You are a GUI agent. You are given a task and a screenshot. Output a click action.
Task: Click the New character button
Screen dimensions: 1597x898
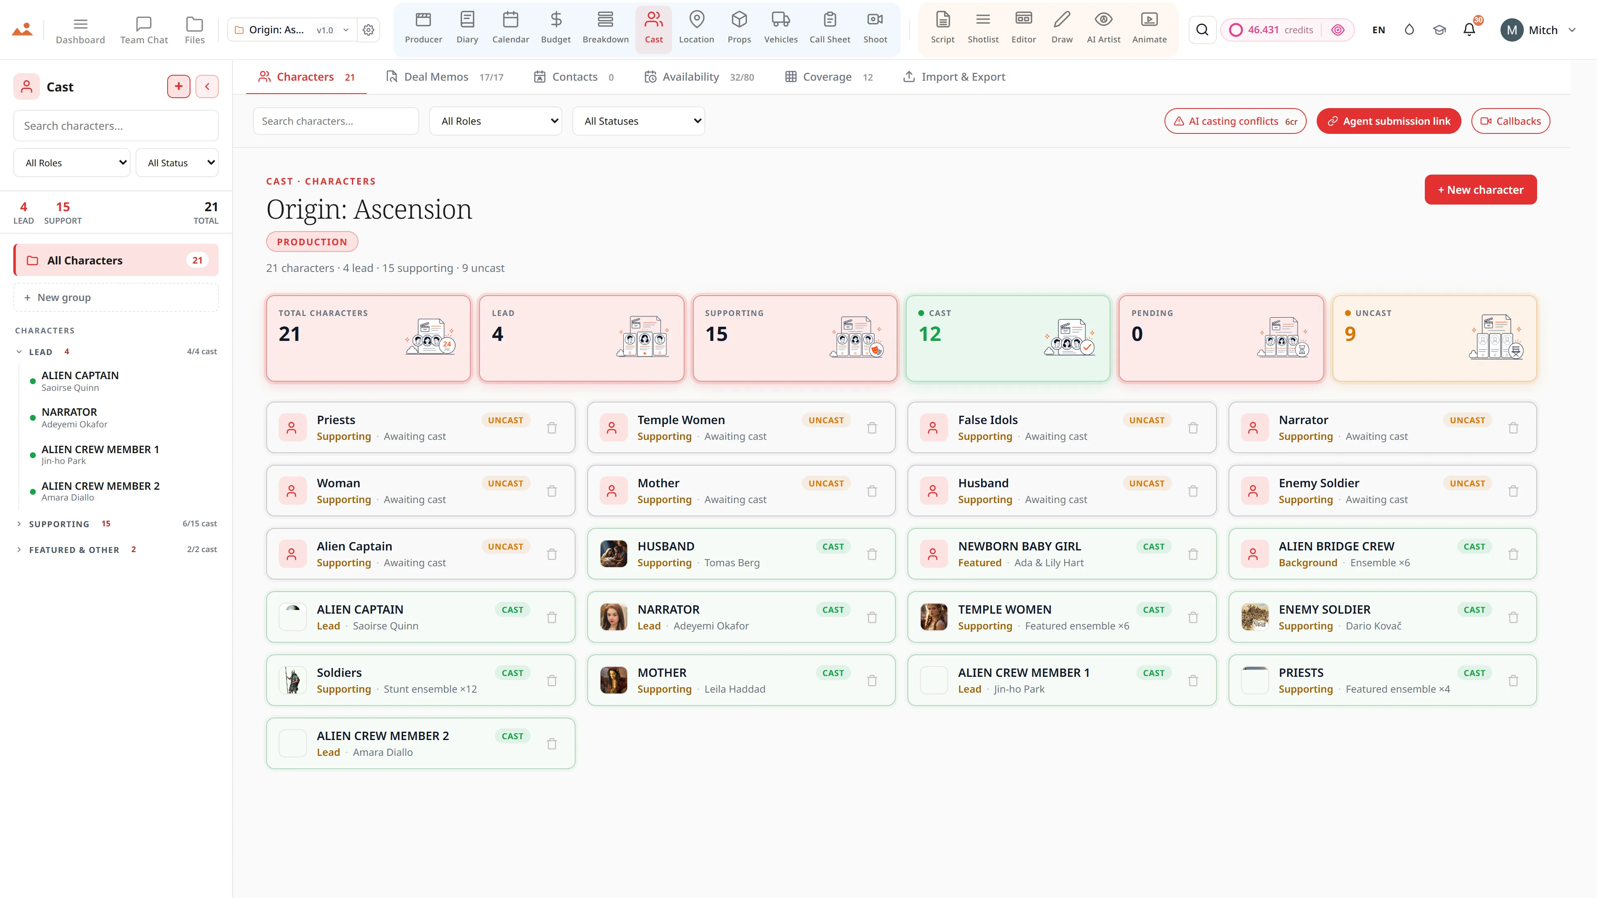[x=1481, y=190]
